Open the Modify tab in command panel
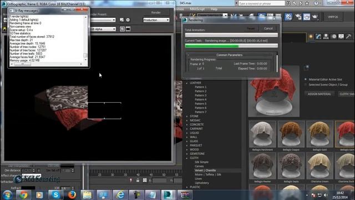 [318, 37]
